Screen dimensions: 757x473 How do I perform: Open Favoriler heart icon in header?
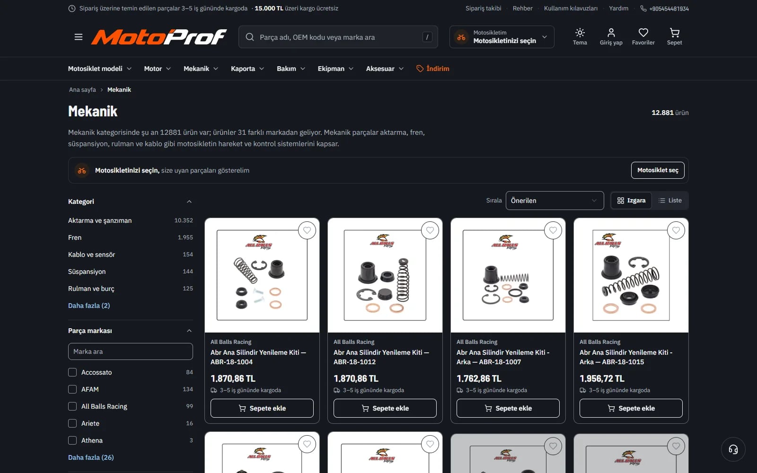point(643,37)
